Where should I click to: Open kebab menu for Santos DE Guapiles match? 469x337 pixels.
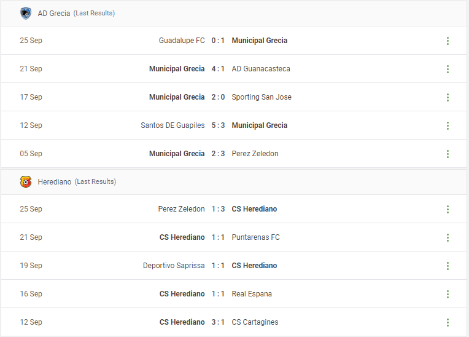pos(448,125)
